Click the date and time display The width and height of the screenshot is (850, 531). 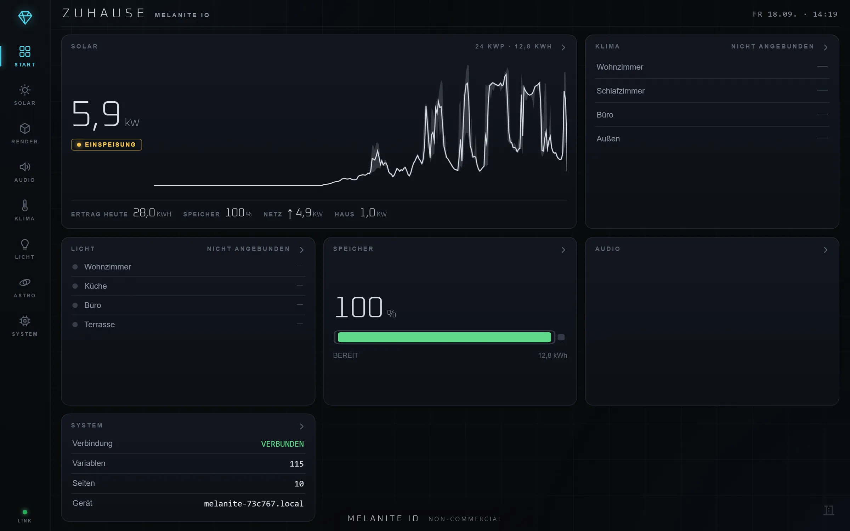(795, 14)
